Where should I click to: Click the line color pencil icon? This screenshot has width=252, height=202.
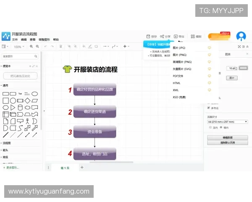[90, 47]
